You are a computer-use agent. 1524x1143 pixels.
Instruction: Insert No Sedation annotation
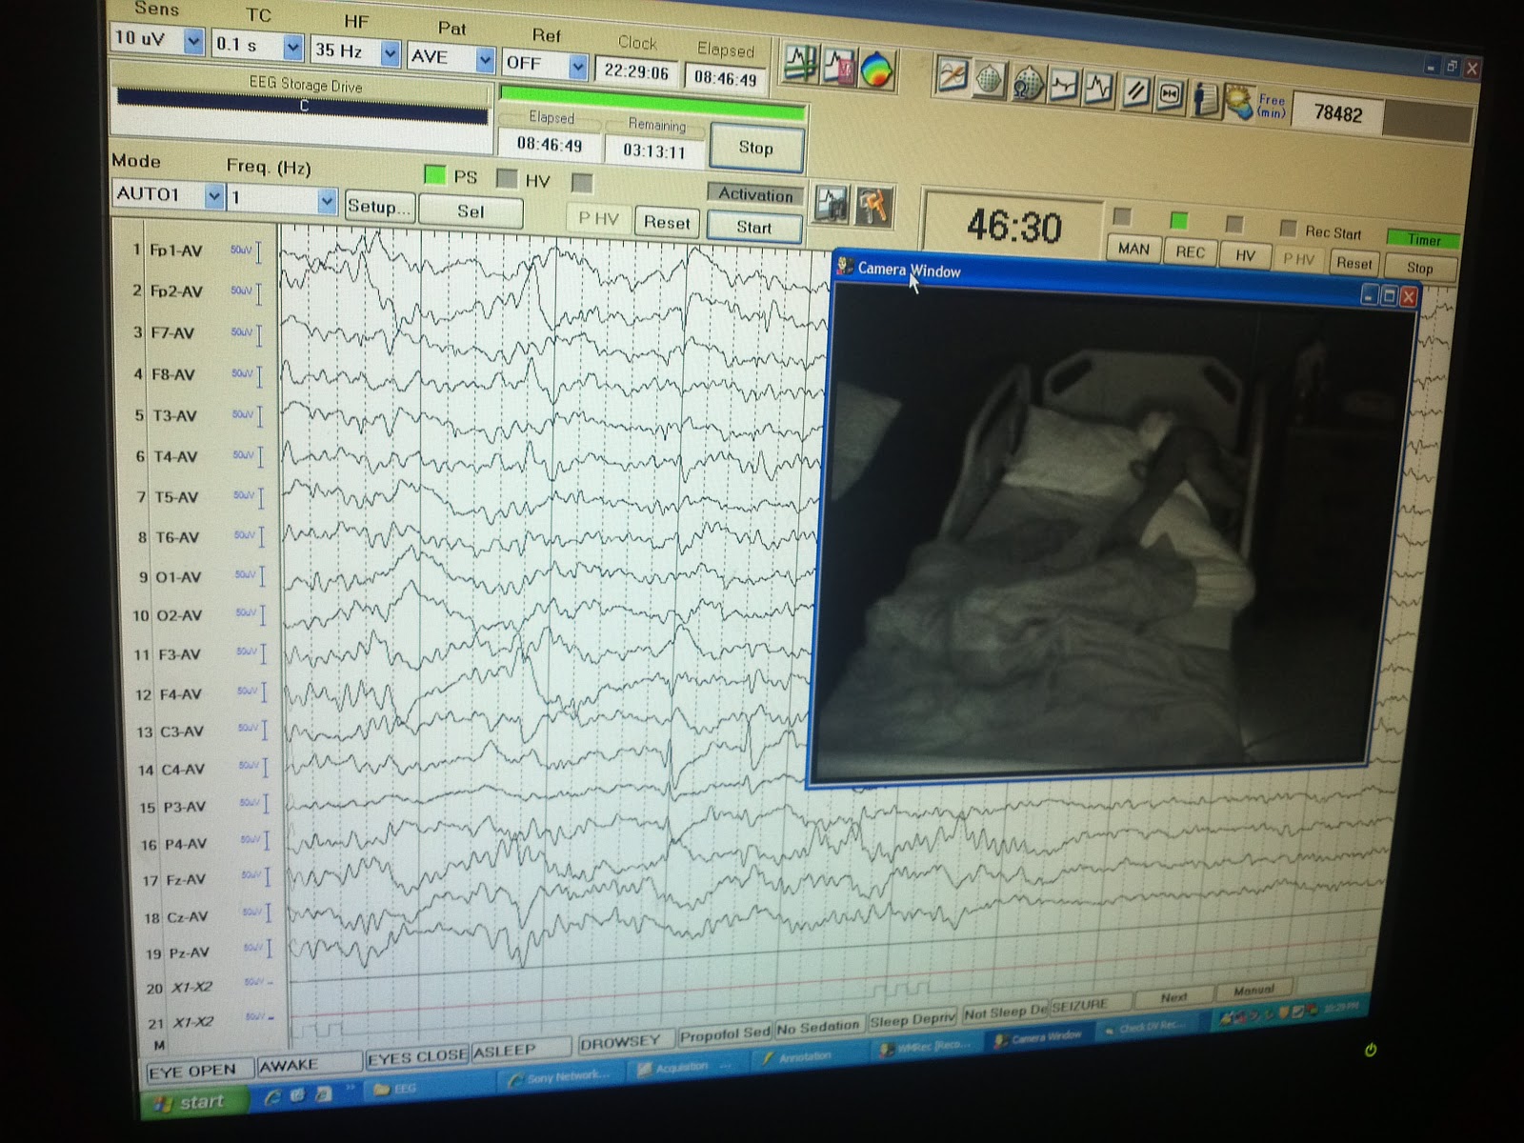click(x=817, y=1027)
